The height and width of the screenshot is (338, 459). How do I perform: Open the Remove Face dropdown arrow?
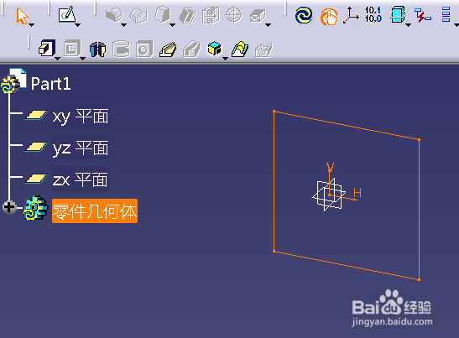pyautogui.click(x=268, y=25)
